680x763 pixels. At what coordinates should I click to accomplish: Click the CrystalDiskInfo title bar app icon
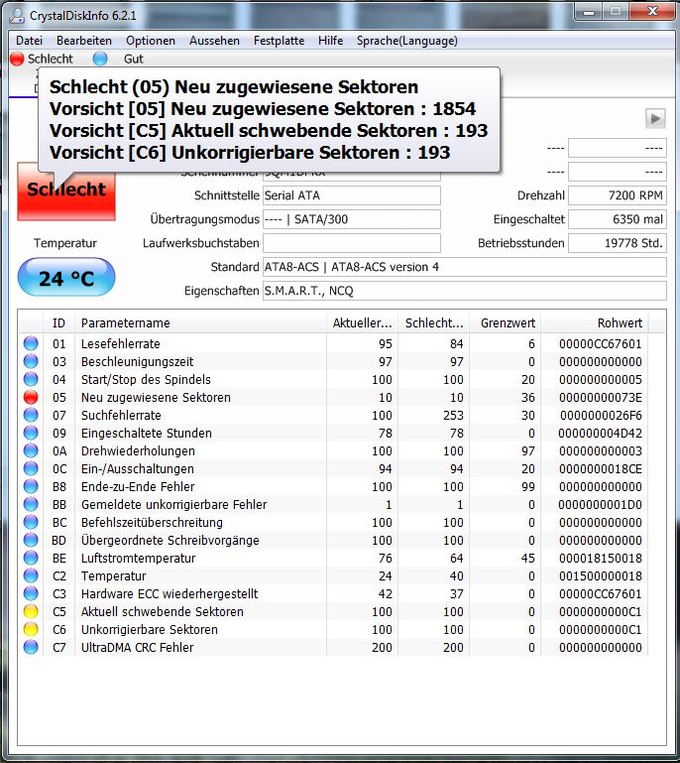pos(17,16)
